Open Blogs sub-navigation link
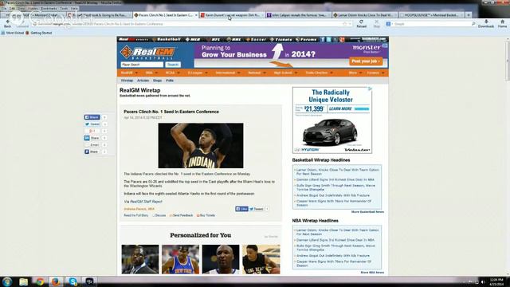Viewport: 510px width, 287px height. 158,81
